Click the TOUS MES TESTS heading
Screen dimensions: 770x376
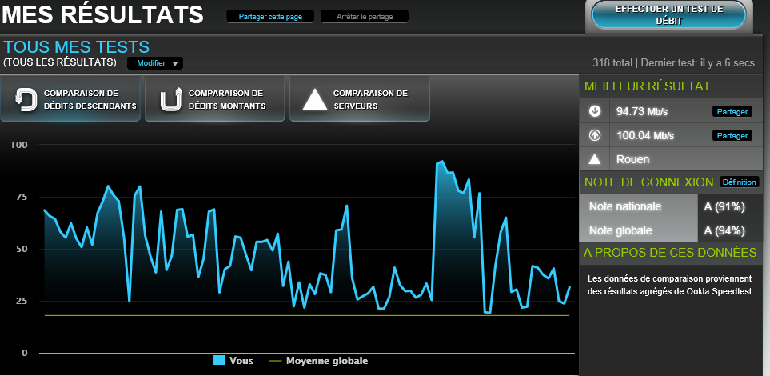76,47
